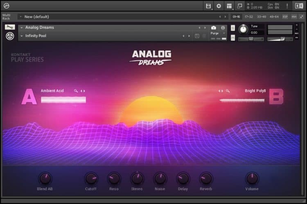This screenshot has height=204, width=307.
Task: Click the wrench edit instrument icon
Action: tap(10, 27)
